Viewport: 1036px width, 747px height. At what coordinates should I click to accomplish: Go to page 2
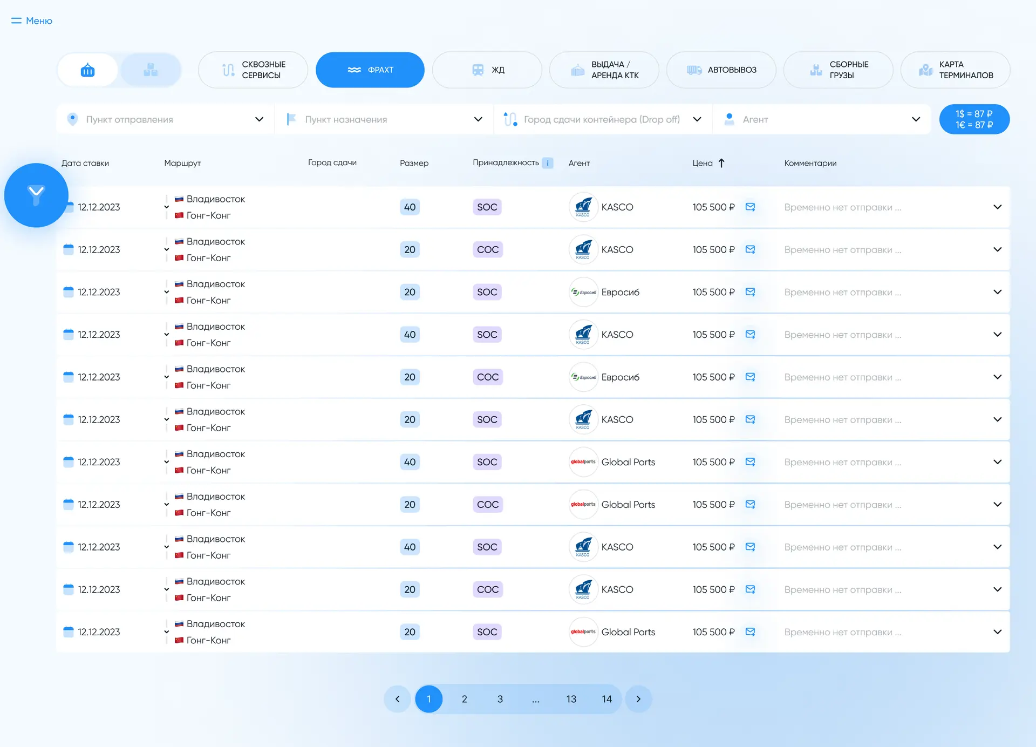464,699
